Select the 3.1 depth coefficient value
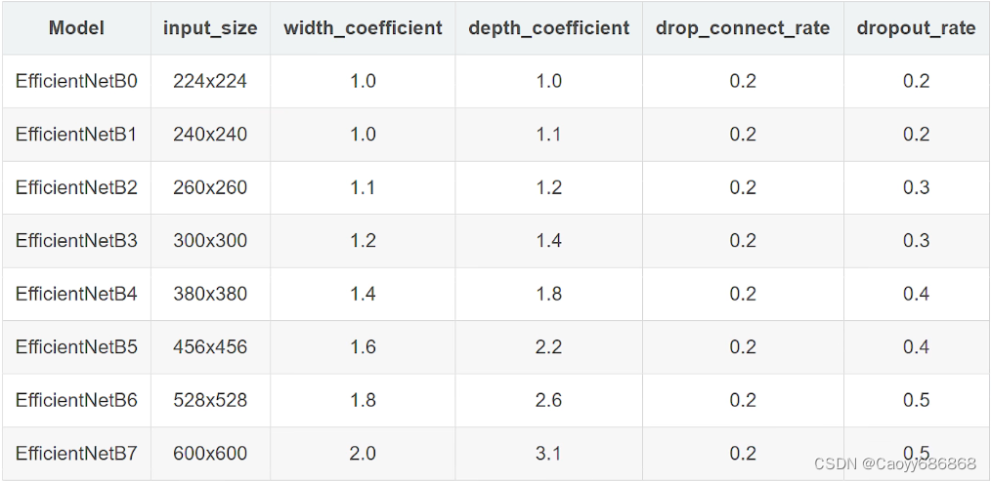Screen dimensions: 991x482 click(x=548, y=453)
